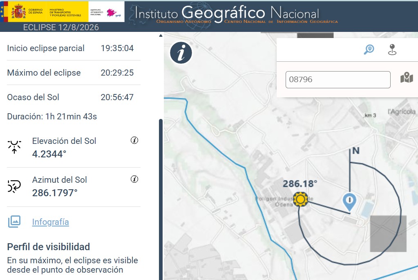This screenshot has width=418, height=280.
Task: Click the eclipse visibility description text
Action: tap(72, 265)
